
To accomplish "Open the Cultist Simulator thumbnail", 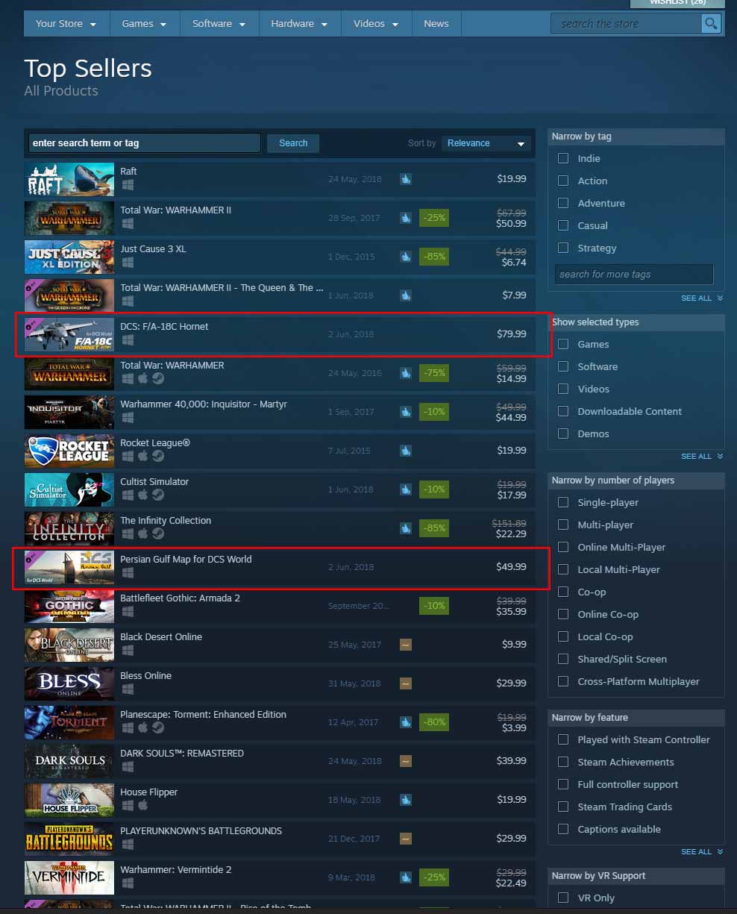I will pyautogui.click(x=69, y=489).
